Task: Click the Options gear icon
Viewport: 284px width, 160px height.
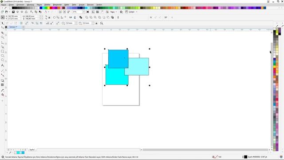Action: [x=121, y=12]
